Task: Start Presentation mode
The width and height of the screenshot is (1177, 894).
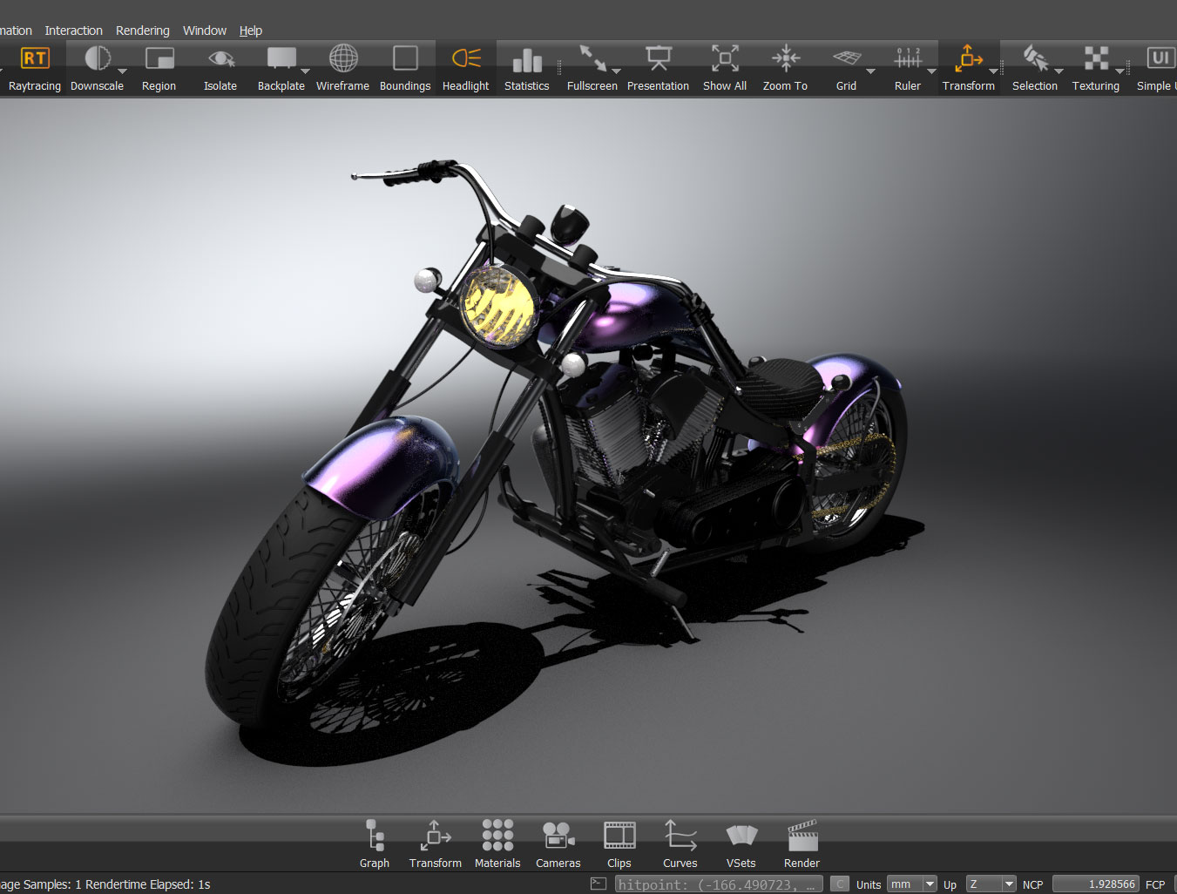Action: click(x=658, y=59)
